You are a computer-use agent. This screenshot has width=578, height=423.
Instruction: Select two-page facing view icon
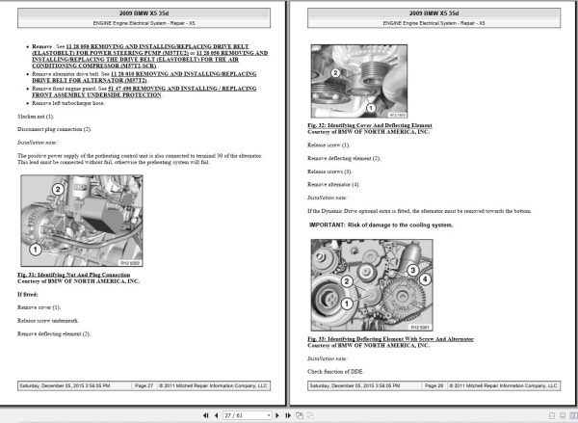573,415
